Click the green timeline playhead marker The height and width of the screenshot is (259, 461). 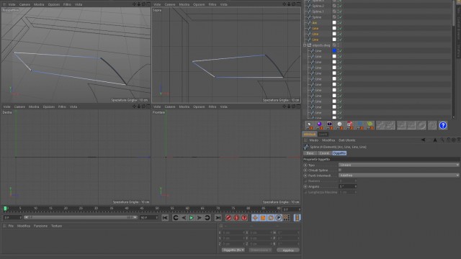point(5,209)
